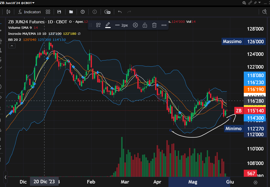Click the red 567 volume label
This screenshot has height=187, width=270.
coord(251,173)
